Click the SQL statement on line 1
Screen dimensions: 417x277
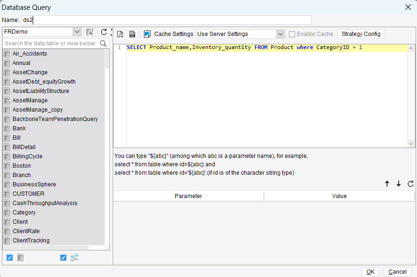[244, 47]
